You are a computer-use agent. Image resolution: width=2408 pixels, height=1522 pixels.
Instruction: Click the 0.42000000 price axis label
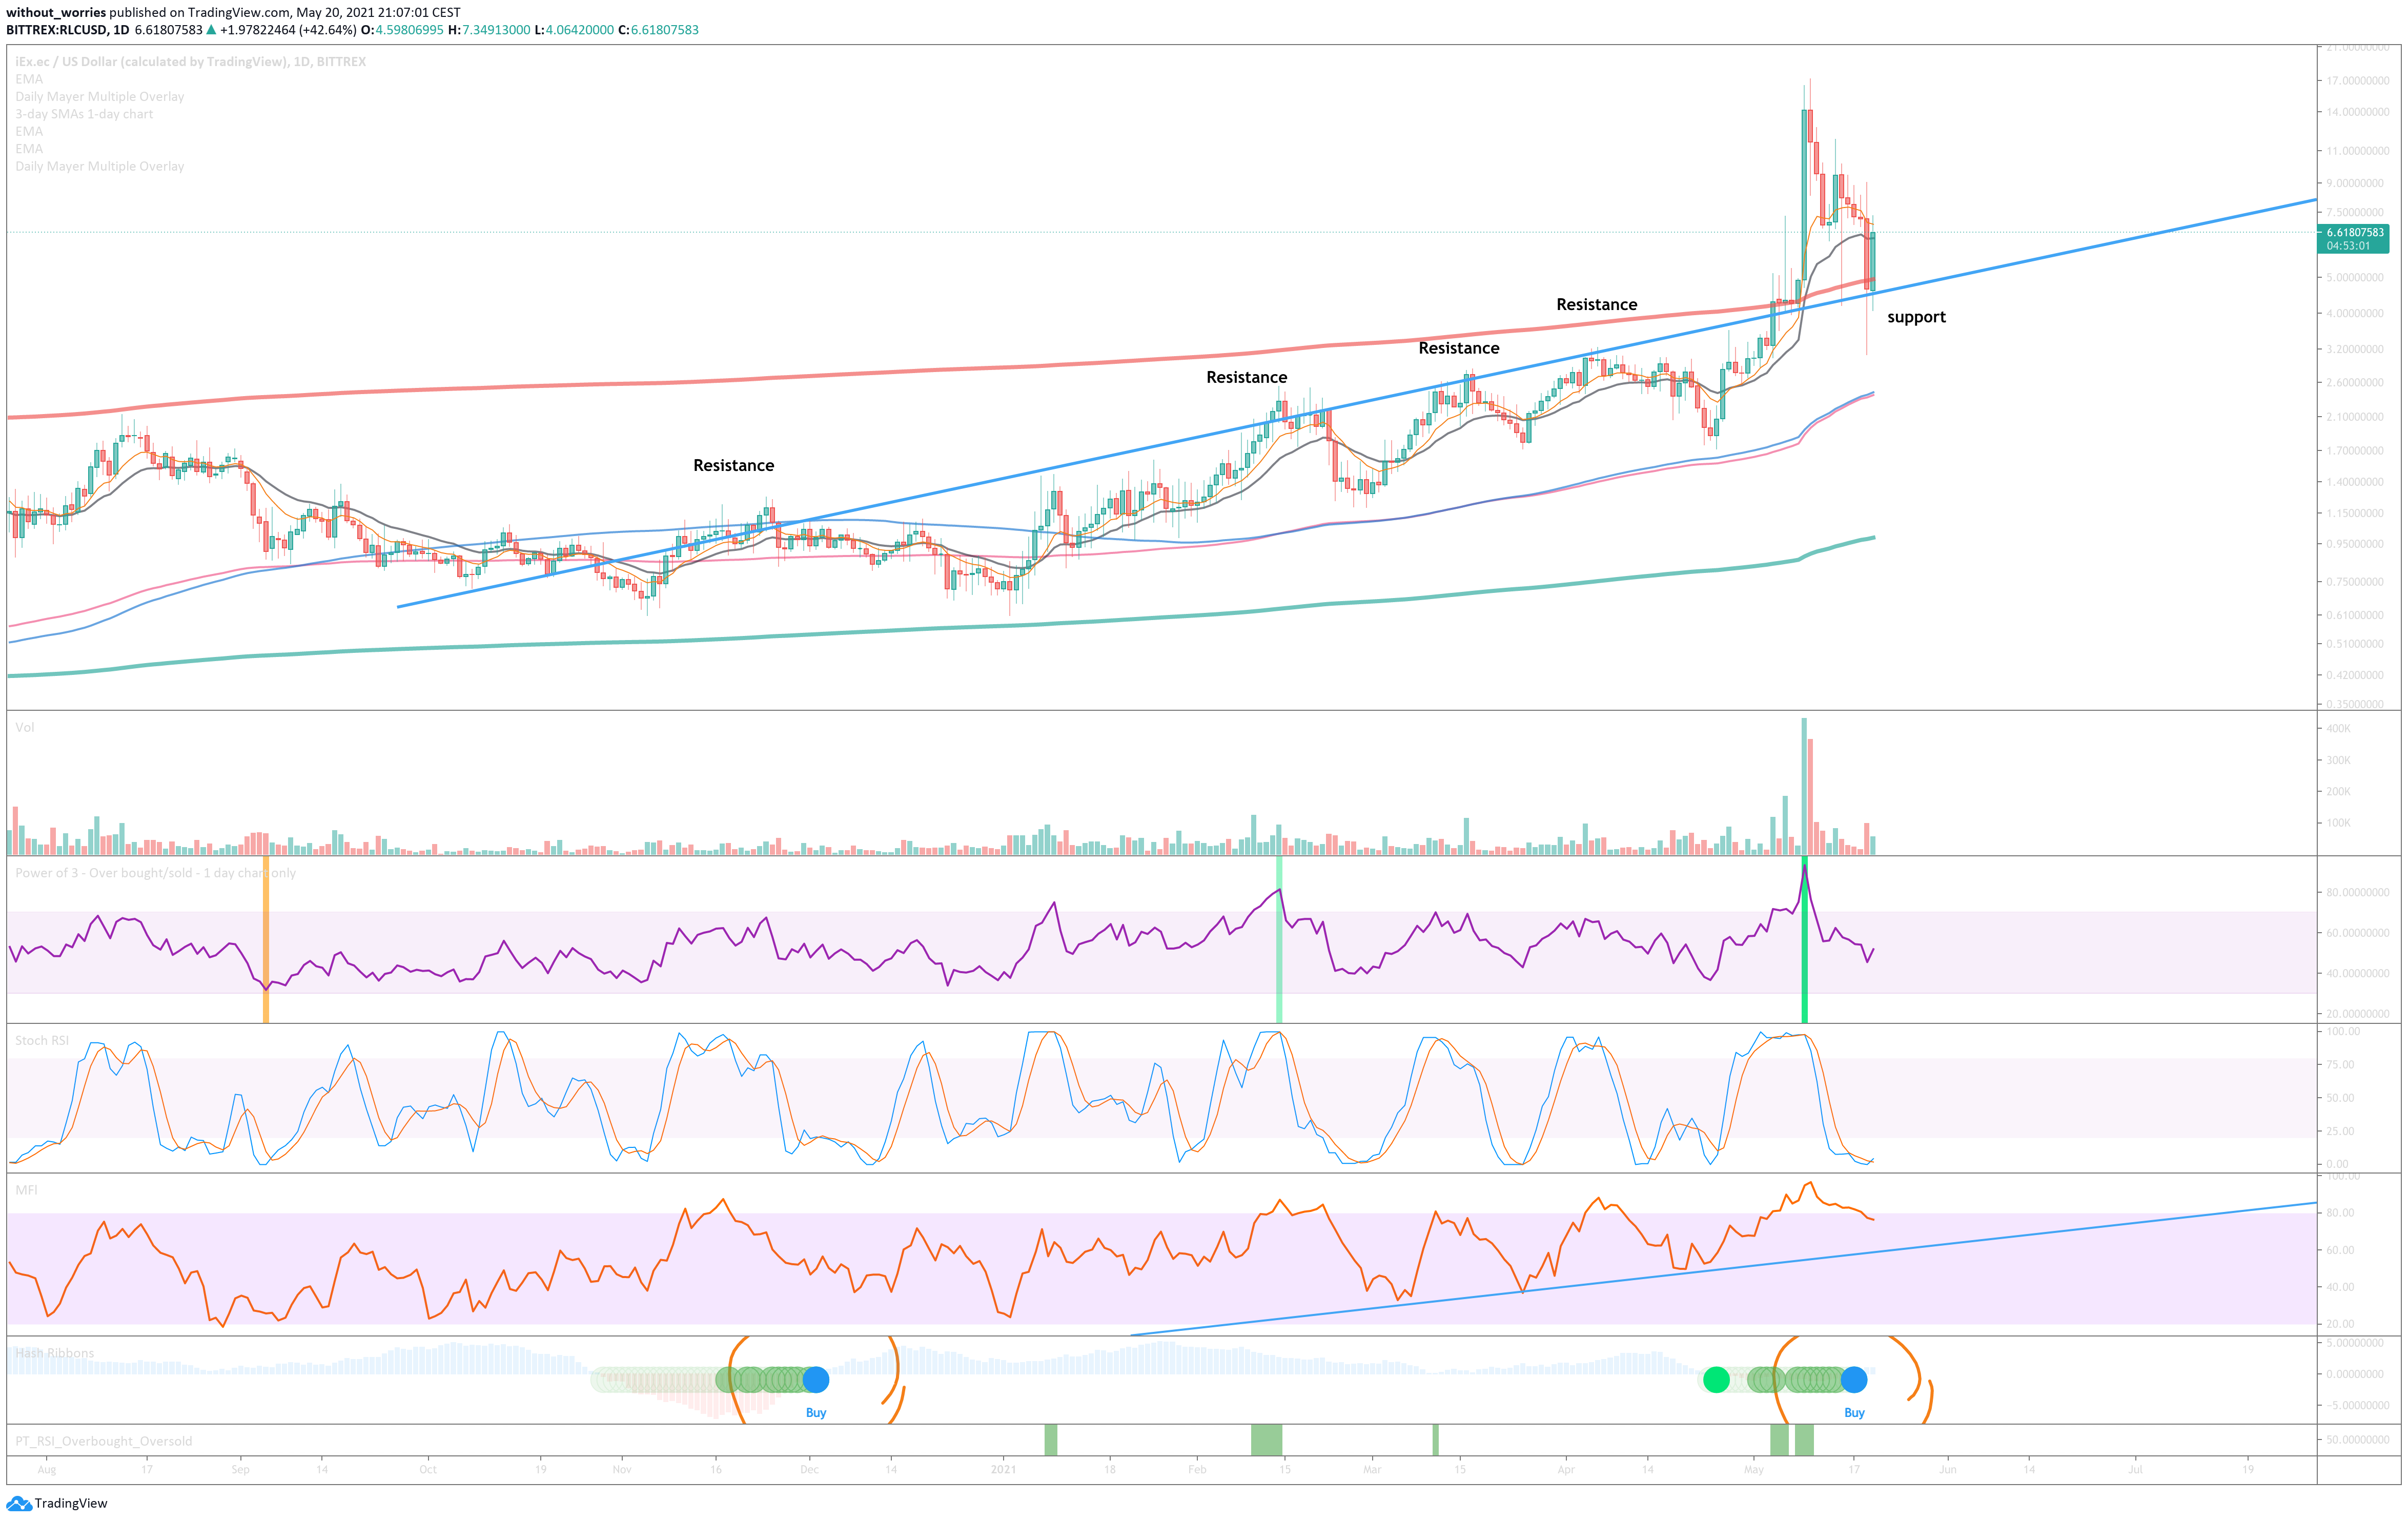[2355, 675]
